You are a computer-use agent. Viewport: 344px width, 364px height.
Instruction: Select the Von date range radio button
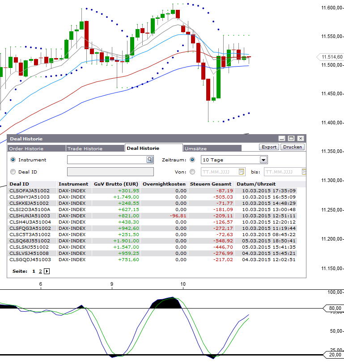click(x=192, y=172)
